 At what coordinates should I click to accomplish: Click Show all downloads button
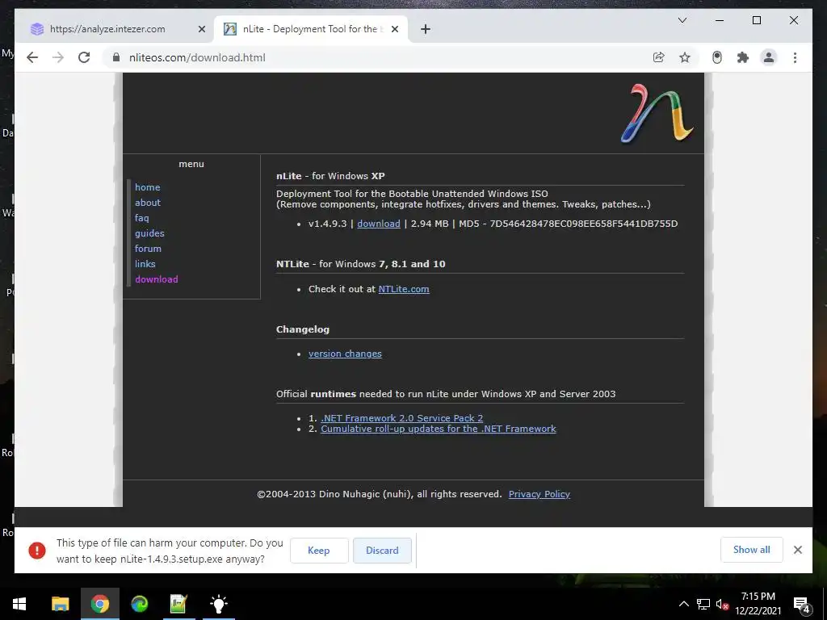tap(752, 550)
